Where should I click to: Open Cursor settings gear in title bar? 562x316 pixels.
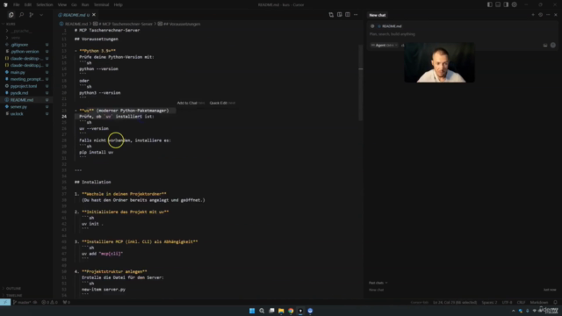coord(514,4)
